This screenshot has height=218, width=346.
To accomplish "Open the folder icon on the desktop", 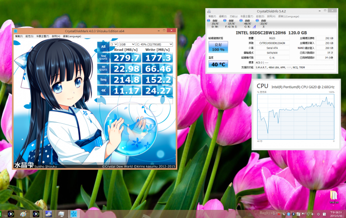I will (x=334, y=196).
